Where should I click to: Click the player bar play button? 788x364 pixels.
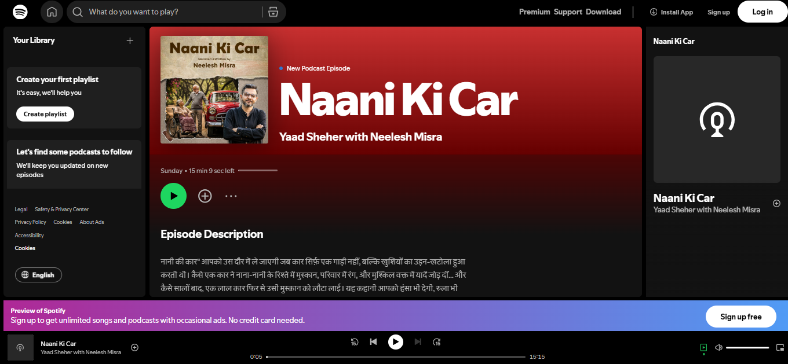pyautogui.click(x=395, y=342)
